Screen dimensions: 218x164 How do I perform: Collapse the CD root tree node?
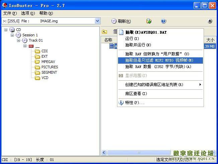[6, 30]
